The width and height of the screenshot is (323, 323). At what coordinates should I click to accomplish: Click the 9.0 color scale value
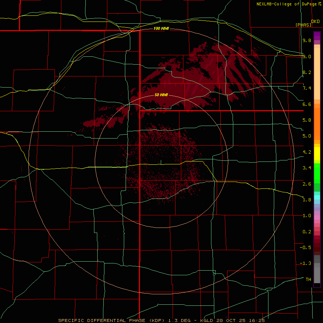(307, 56)
